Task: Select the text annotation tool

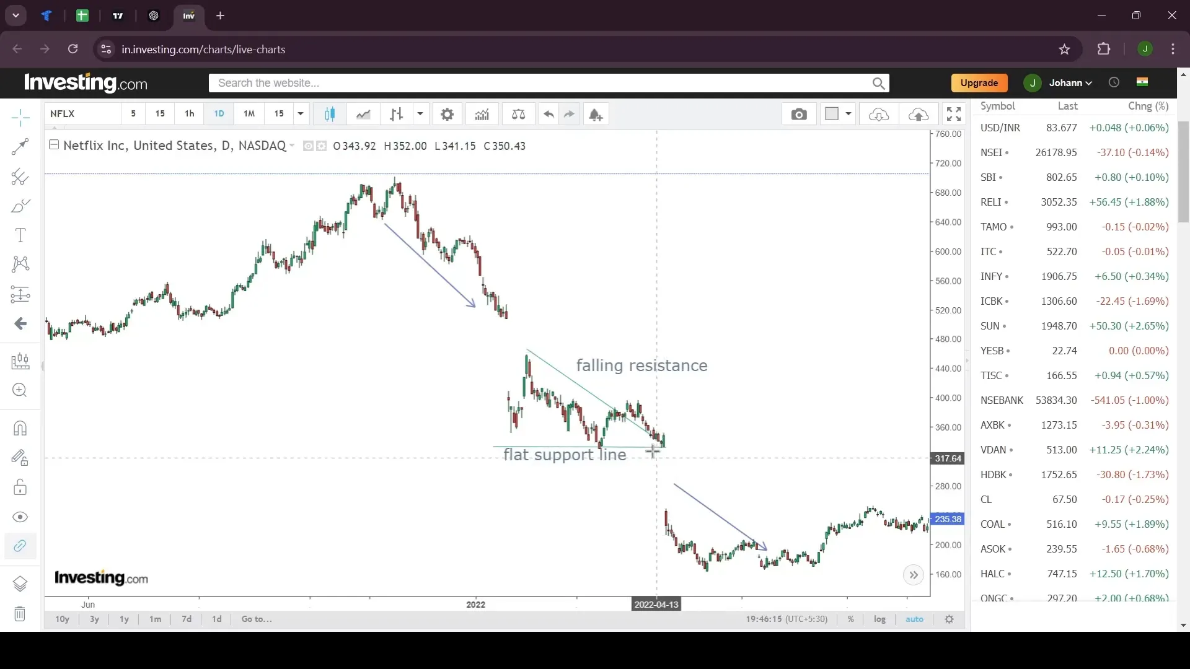Action: [x=20, y=235]
